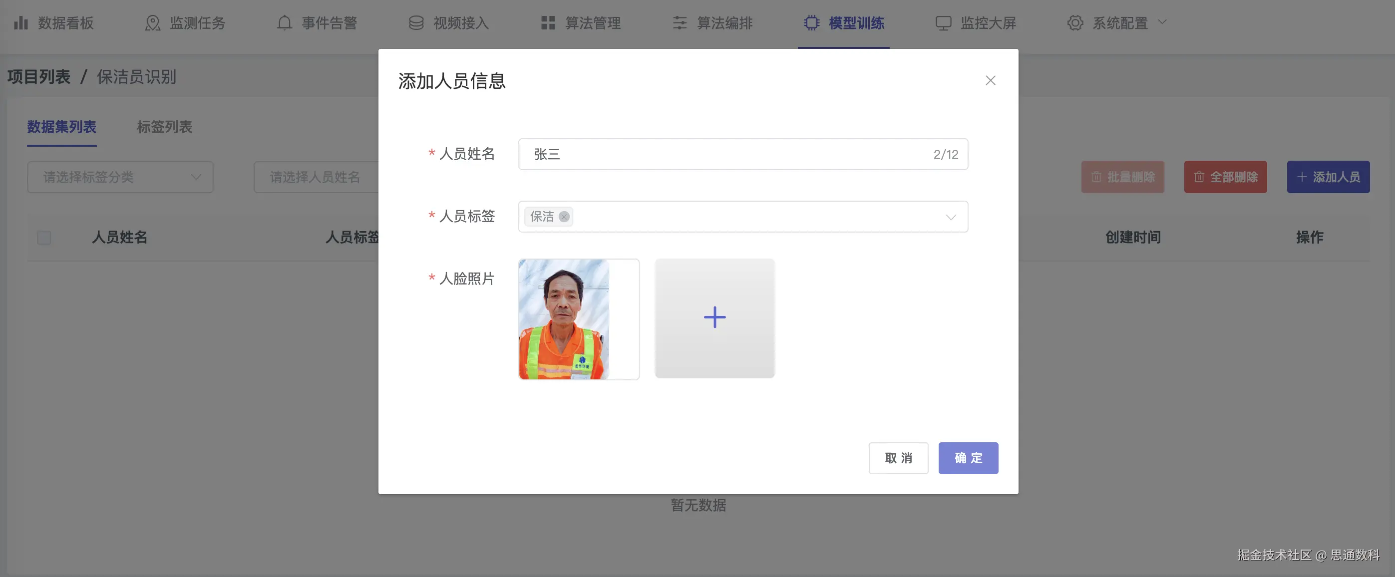Click the uploaded face photo thumbnail
Viewport: 1395px width, 577px height.
click(x=564, y=319)
